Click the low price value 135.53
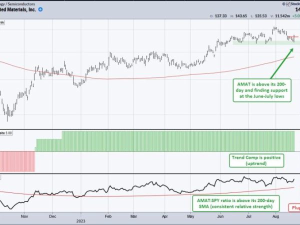 click(261, 16)
